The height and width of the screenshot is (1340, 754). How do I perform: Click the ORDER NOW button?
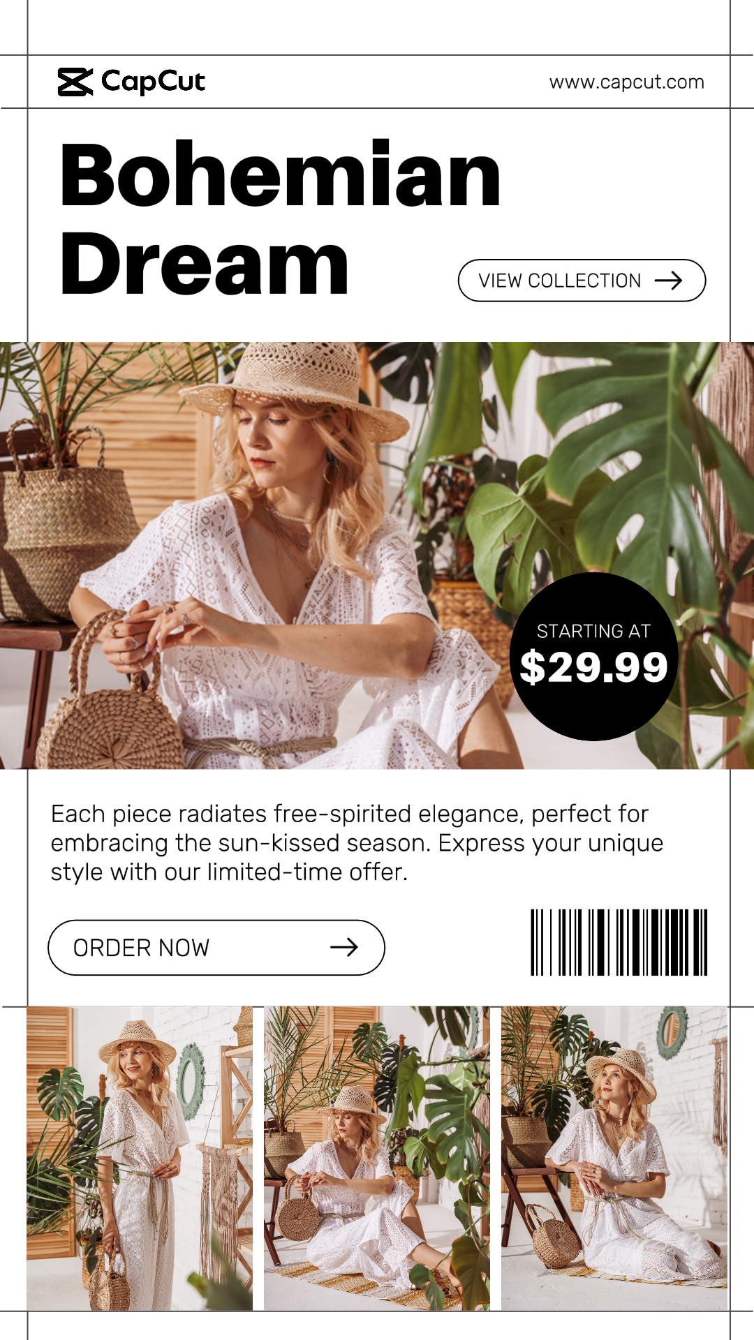pos(216,947)
